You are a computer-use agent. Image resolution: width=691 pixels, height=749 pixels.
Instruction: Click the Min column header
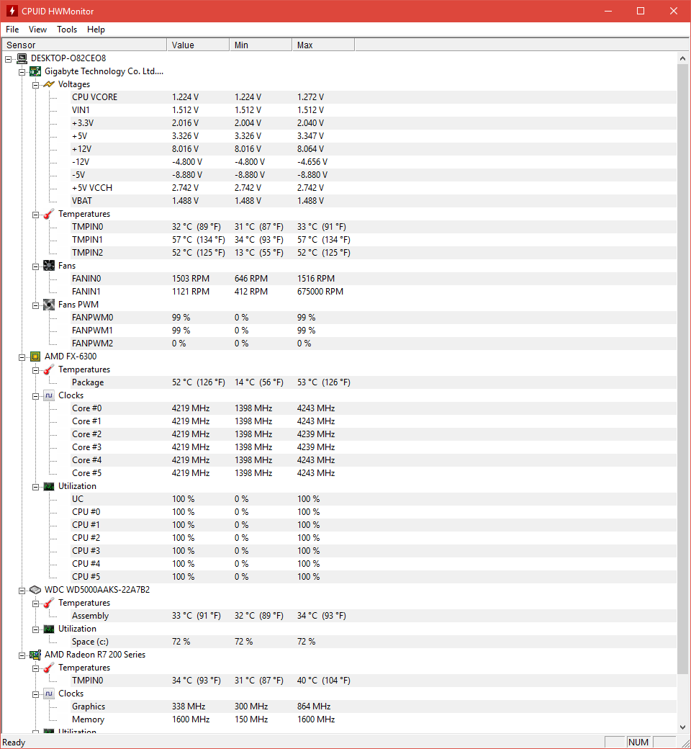tap(261, 45)
